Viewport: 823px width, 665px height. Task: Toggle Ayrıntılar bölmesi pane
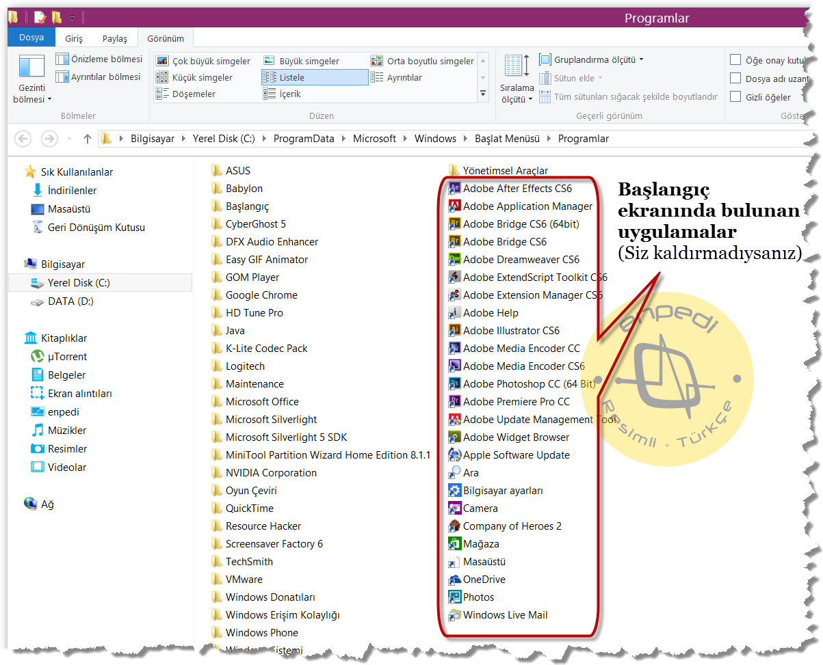99,77
